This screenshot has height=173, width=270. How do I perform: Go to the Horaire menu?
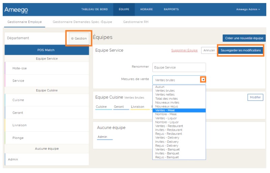(147, 9)
